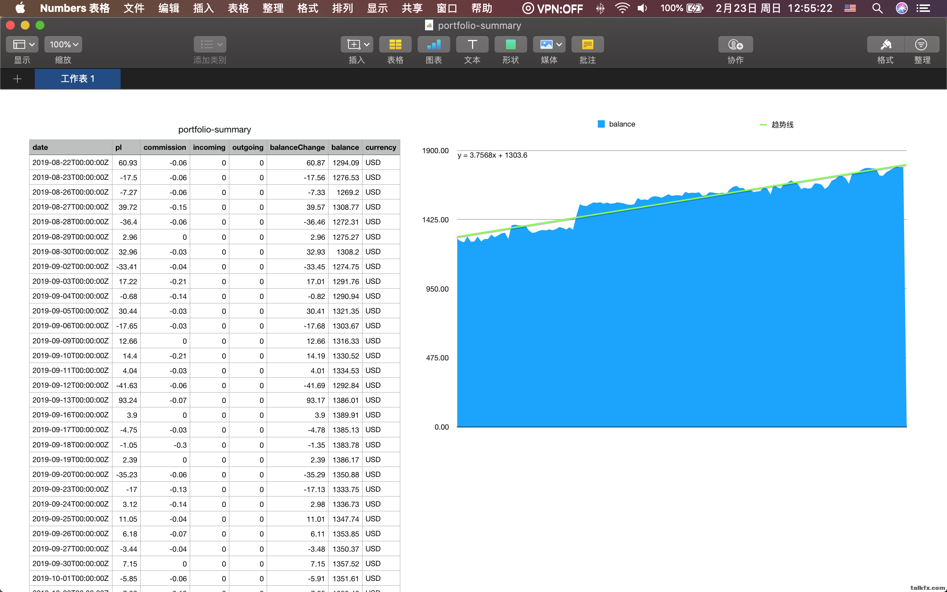Click the blue balance legend swatch
The height and width of the screenshot is (592, 947).
[x=601, y=124]
